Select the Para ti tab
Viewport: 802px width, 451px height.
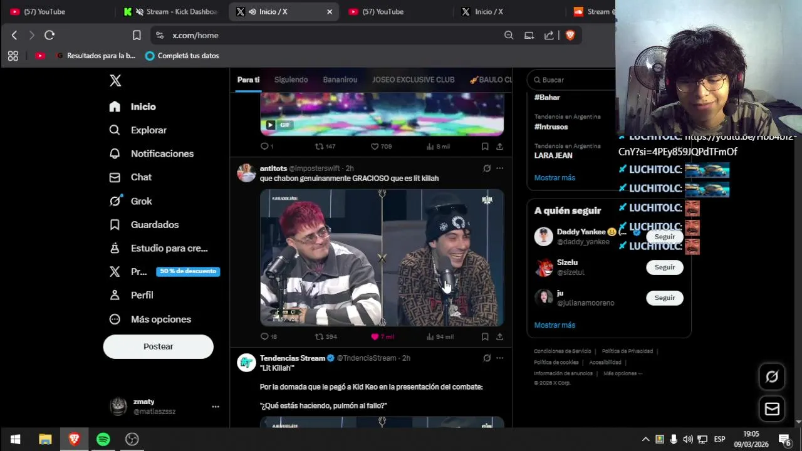click(248, 80)
